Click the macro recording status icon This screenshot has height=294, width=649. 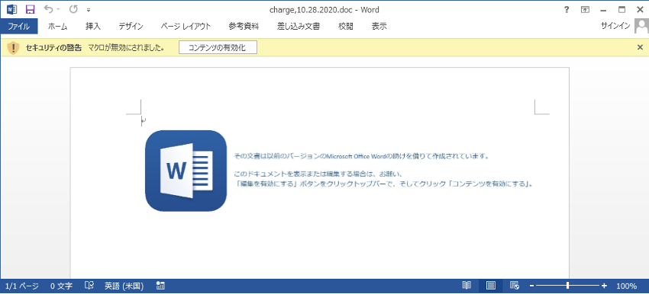click(160, 286)
